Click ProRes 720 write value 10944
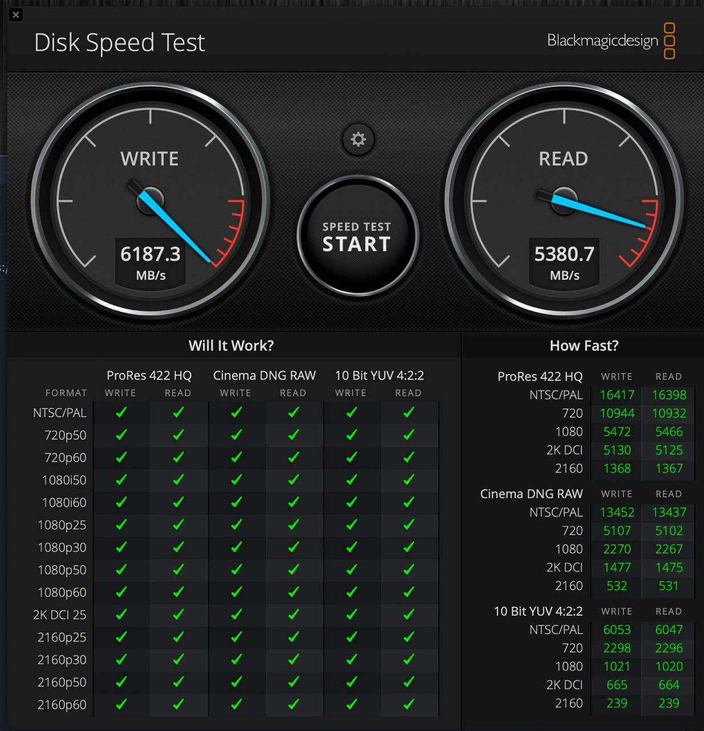The image size is (704, 731). (617, 413)
